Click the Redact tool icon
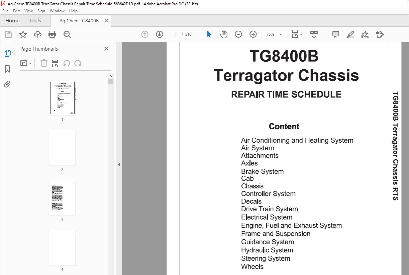This screenshot has height=275, width=409. (x=380, y=34)
